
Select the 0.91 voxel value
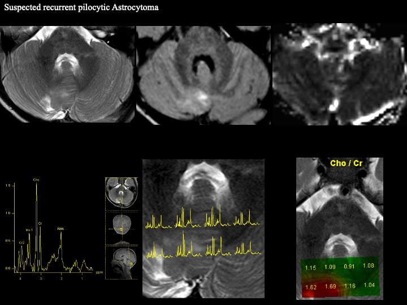click(349, 267)
